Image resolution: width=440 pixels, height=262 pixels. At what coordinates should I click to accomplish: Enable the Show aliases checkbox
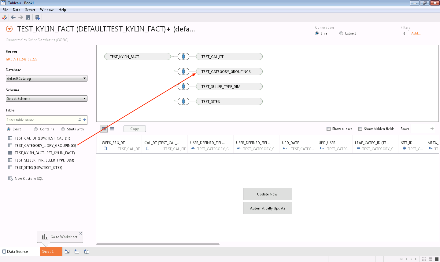point(329,129)
